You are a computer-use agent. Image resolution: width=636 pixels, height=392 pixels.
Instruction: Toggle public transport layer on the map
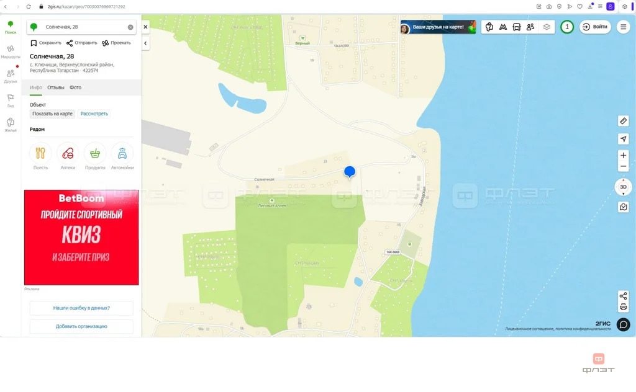[x=517, y=27]
